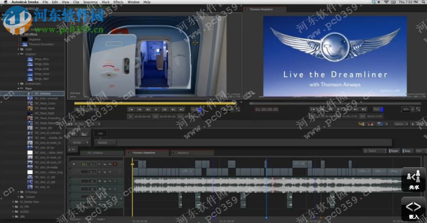
Task: Click the Gap button
Action: [x=100, y=133]
